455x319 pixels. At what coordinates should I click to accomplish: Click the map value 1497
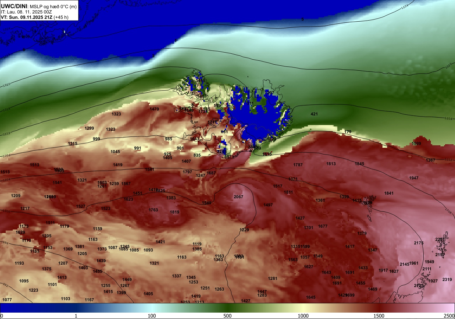point(268,205)
